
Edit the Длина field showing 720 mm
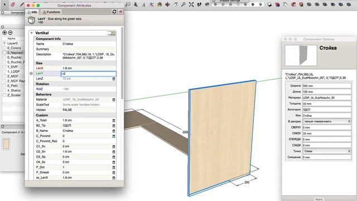coord(327,92)
